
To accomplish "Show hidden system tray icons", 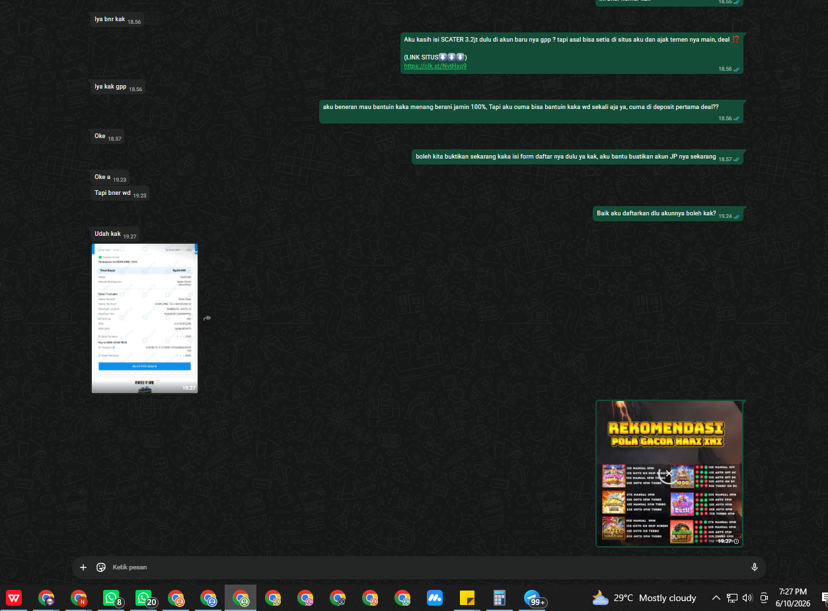I will (716, 598).
